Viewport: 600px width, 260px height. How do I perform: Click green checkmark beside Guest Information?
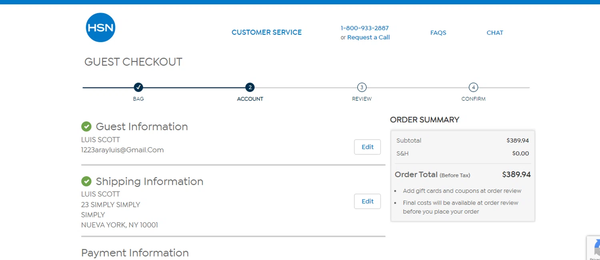tap(86, 126)
